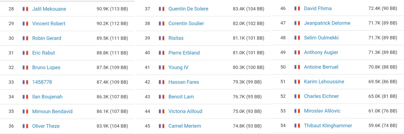Select the Jeanpatrick Delorme player link

tap(327, 23)
